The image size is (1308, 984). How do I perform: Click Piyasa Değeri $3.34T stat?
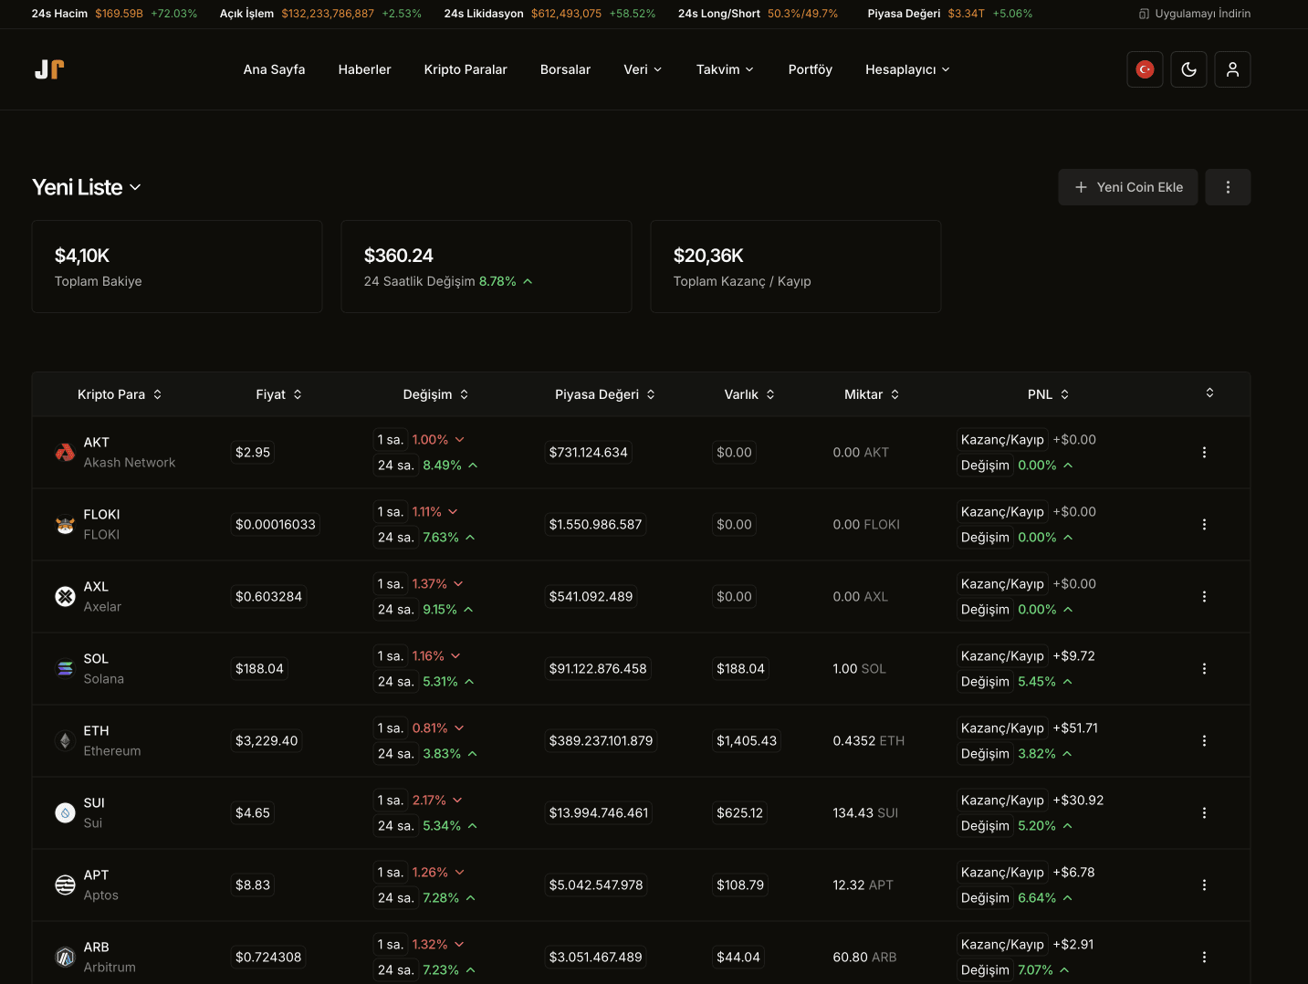pos(950,14)
